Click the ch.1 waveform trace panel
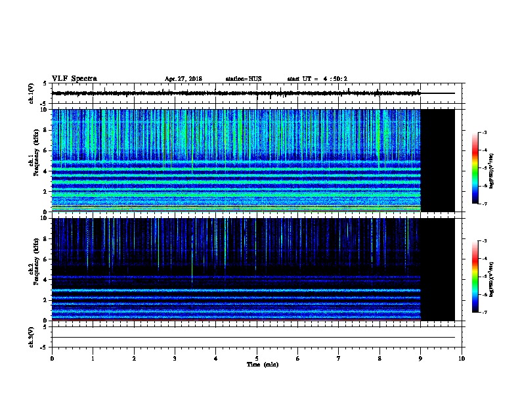The image size is (520, 402). point(257,93)
